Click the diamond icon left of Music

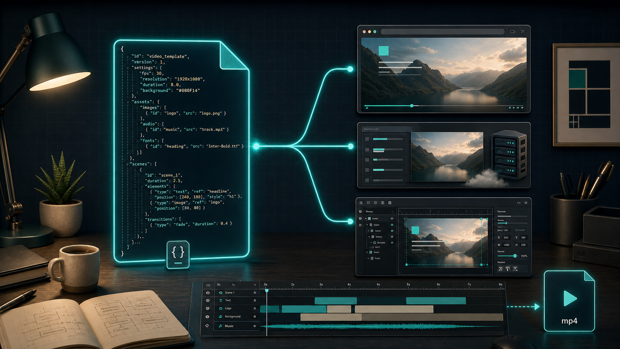pyautogui.click(x=207, y=326)
